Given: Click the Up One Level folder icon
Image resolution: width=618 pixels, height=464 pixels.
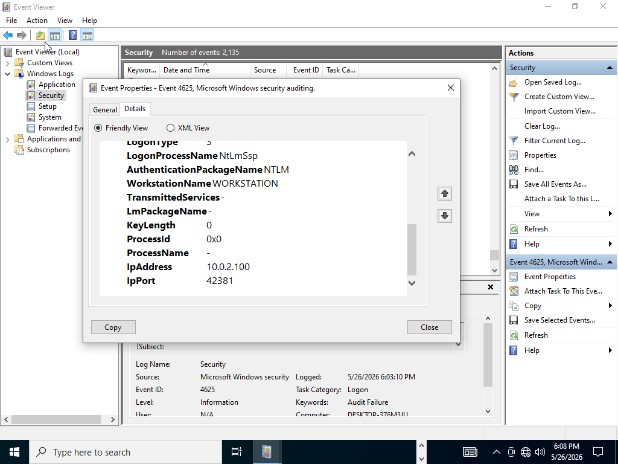Looking at the screenshot, I should coord(40,36).
